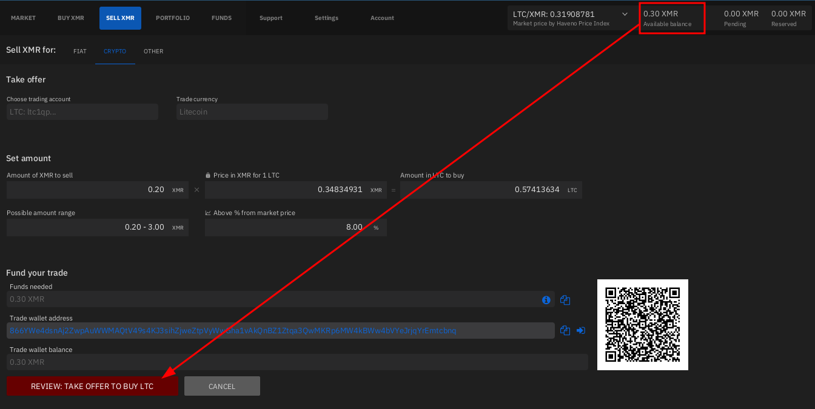Viewport: 815px width, 409px height.
Task: Open the Choose trading account dropdown
Action: (x=82, y=111)
